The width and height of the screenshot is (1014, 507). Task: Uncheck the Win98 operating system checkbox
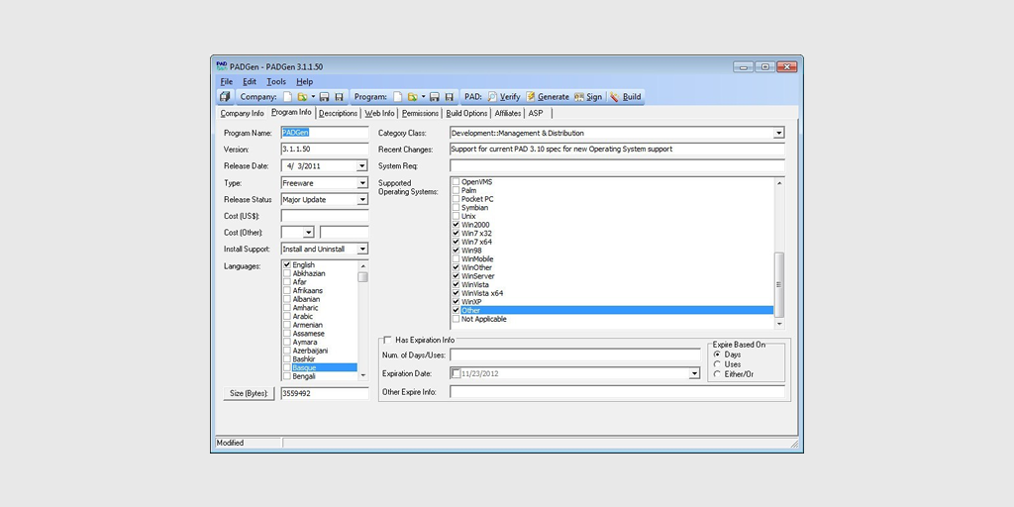(x=456, y=251)
